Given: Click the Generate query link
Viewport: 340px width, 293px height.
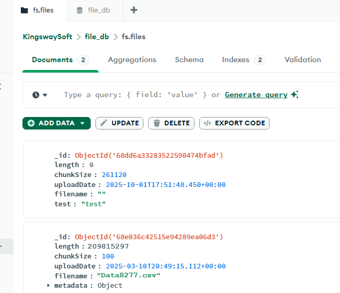Looking at the screenshot, I should tap(256, 95).
